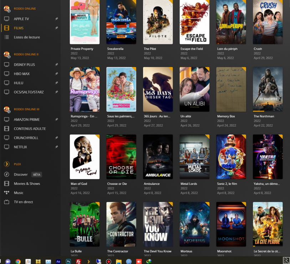Open Photoshop from the taskbar
The image size is (290, 264).
coord(68,261)
